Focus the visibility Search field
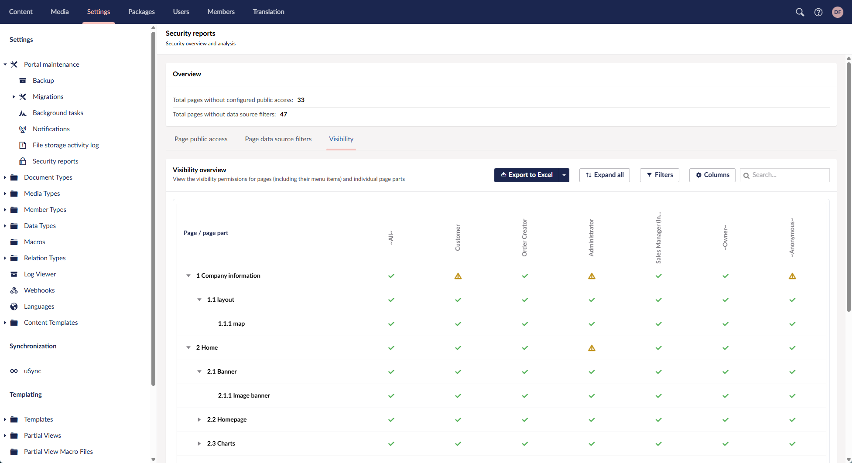852x463 pixels. click(789, 175)
